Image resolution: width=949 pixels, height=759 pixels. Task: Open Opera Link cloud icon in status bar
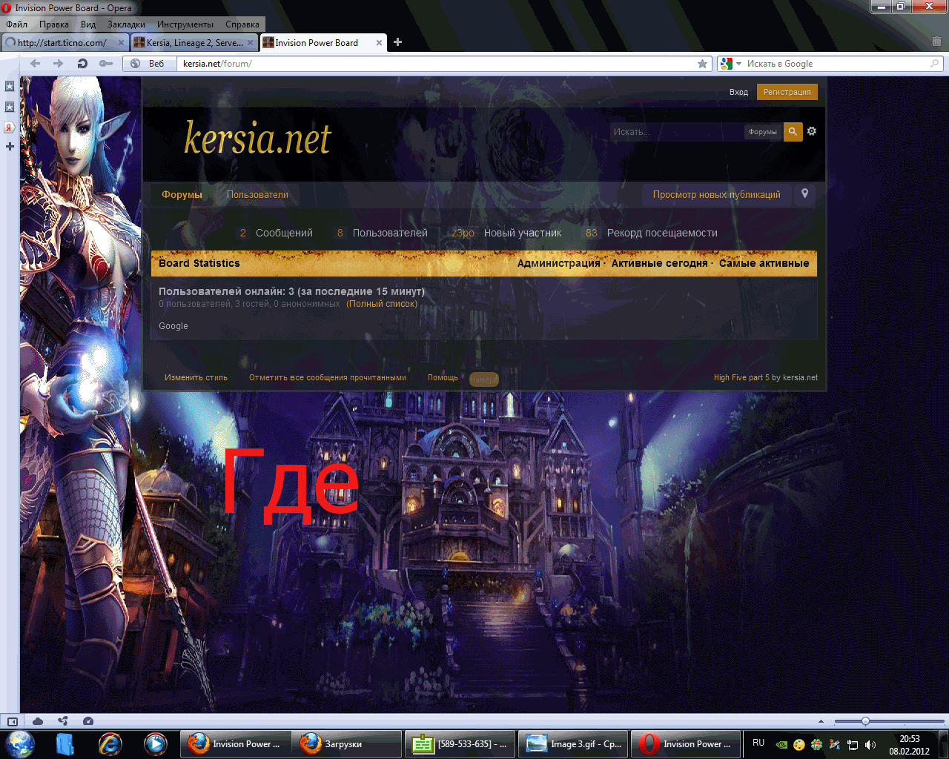(38, 721)
